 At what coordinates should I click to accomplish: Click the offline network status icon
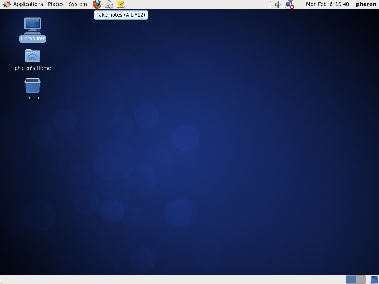289,4
